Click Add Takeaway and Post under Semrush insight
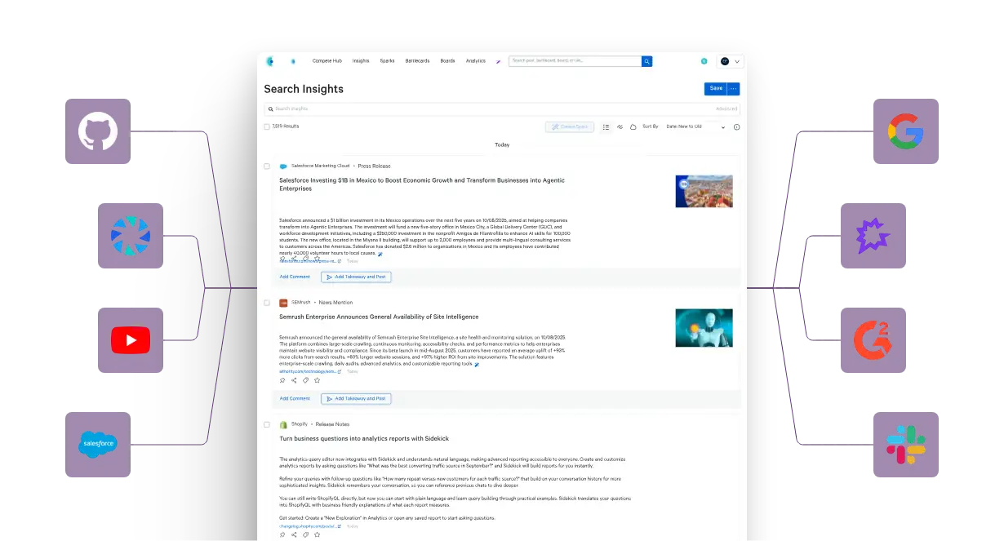Screen dimensions: 1004x541 (356, 398)
